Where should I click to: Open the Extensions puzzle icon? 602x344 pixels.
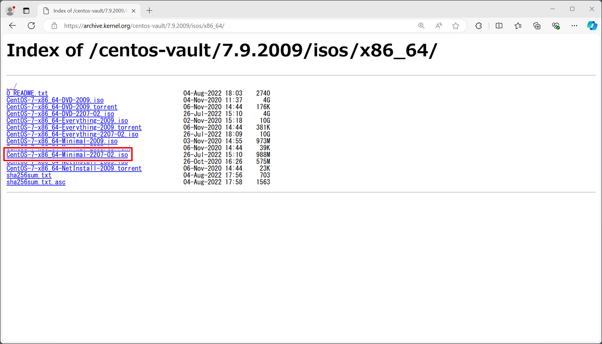(479, 26)
